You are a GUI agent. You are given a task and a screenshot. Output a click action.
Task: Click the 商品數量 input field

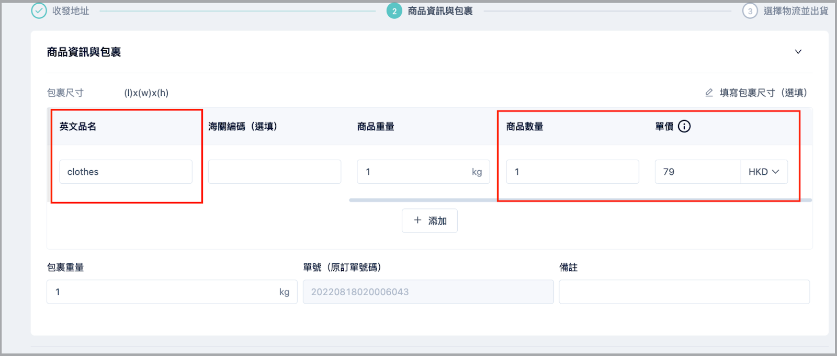tap(572, 172)
